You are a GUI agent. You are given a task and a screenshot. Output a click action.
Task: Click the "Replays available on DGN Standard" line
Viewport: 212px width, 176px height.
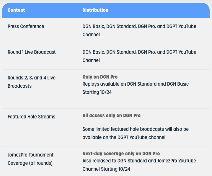136,84
